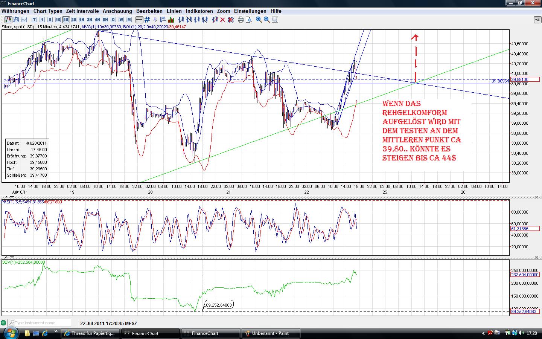Viewport: 542px width, 339px height.
Task: Open the Zeit Intervalle menu
Action: [x=82, y=11]
